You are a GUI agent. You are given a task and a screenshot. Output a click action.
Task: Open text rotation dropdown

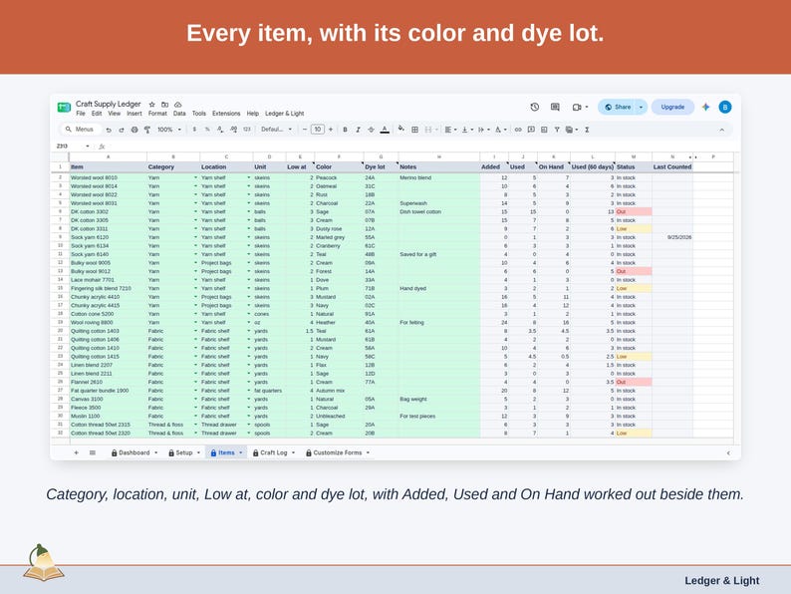pyautogui.click(x=500, y=130)
